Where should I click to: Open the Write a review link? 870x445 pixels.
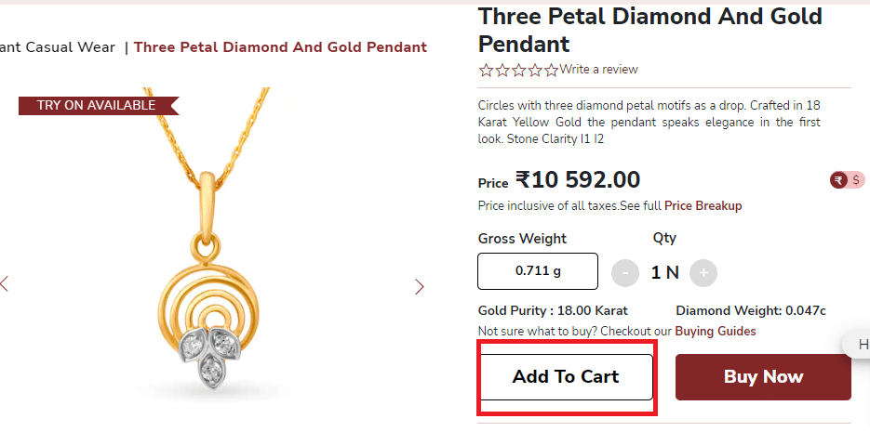coord(598,70)
